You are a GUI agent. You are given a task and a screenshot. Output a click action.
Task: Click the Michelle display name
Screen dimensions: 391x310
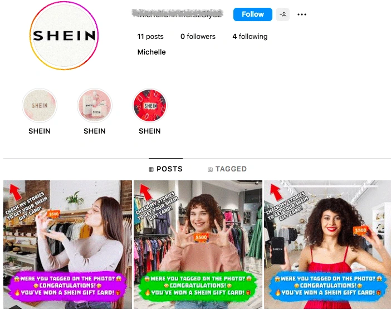point(151,52)
